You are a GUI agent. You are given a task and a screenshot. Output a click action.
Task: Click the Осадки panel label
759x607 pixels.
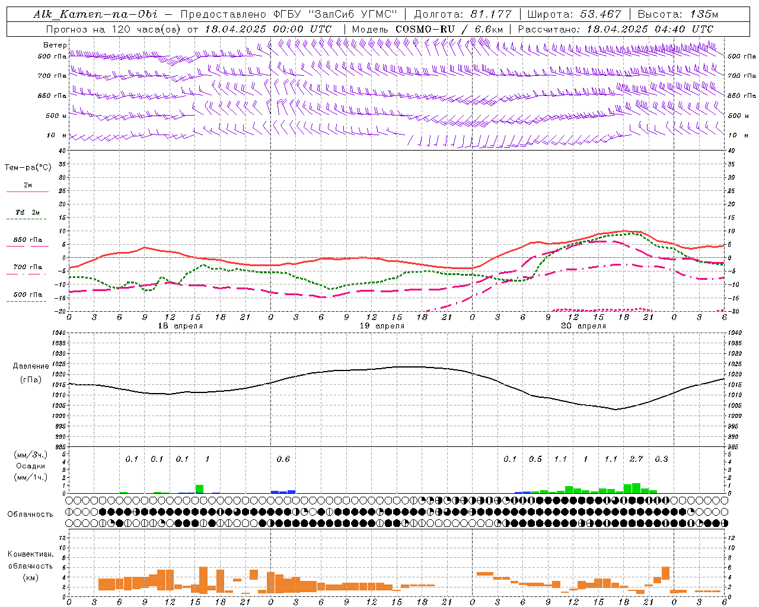pos(31,466)
